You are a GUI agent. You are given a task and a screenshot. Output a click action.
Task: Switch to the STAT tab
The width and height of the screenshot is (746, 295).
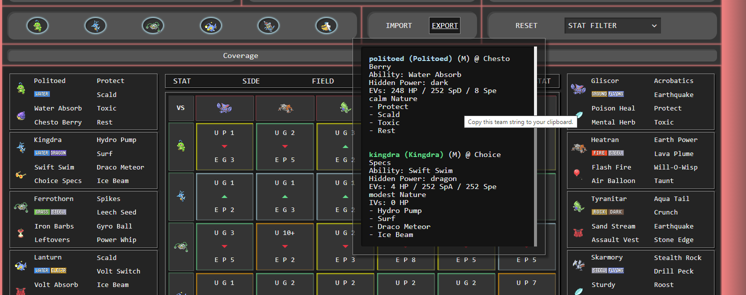tap(182, 81)
